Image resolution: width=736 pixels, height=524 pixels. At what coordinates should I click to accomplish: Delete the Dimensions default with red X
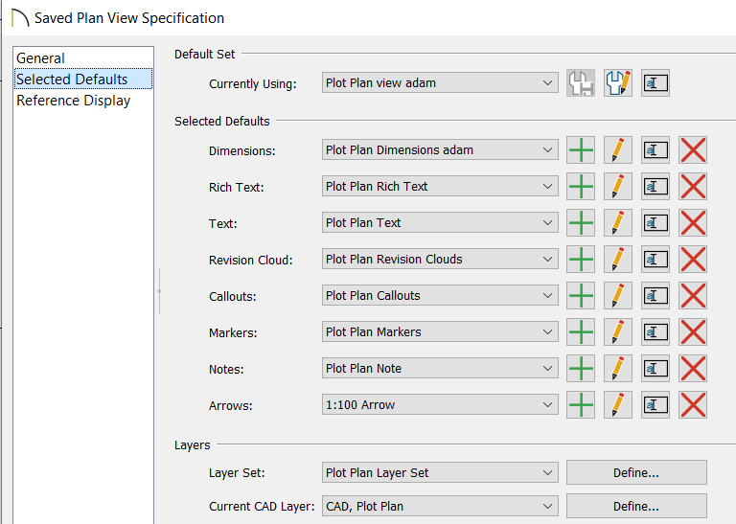pos(693,150)
